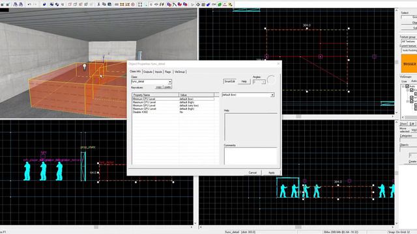Image resolution: width=417 pixels, height=234 pixels.
Task: Select the Minimum CPU Level property row
Action: click(x=173, y=99)
